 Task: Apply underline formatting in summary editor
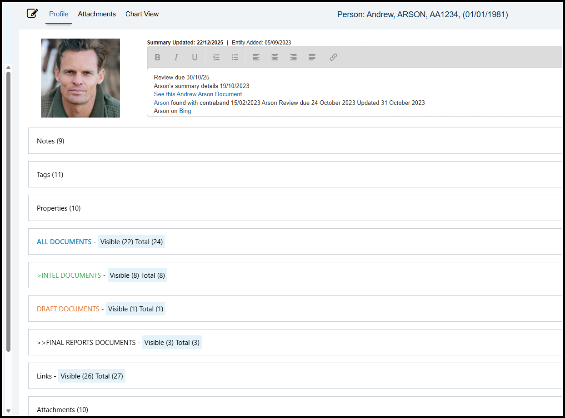click(195, 57)
